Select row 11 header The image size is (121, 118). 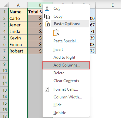pos(4,77)
